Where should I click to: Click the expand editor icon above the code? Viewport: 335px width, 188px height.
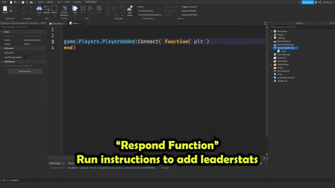pos(265,23)
